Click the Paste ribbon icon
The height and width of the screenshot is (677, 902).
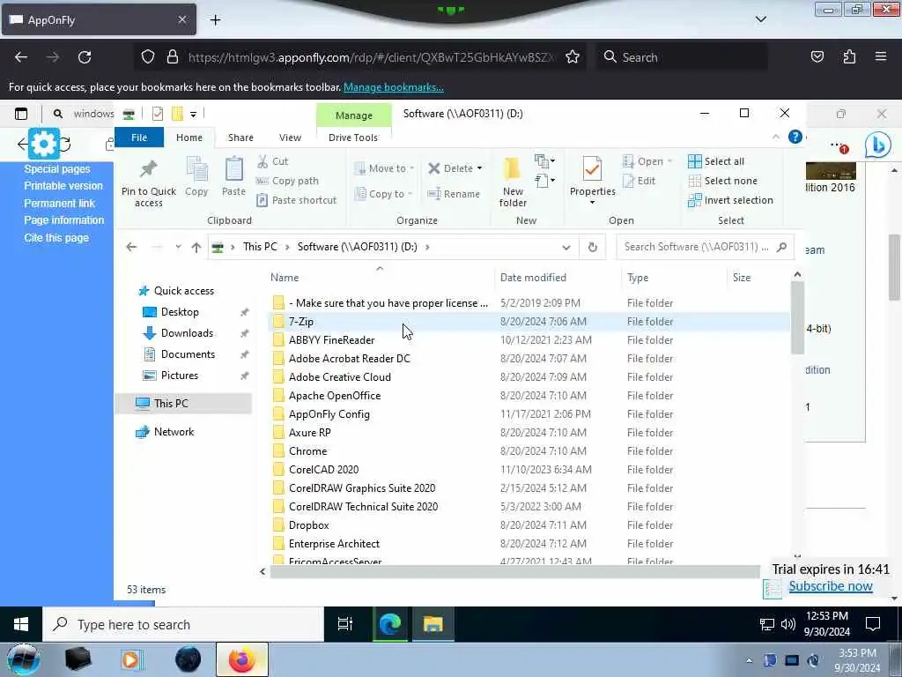pos(233,176)
